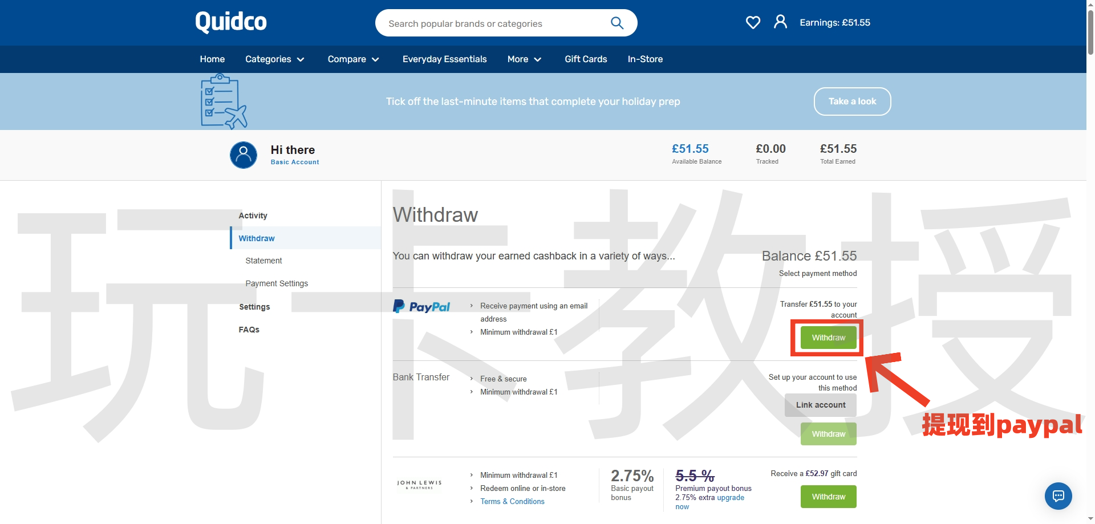Image resolution: width=1095 pixels, height=524 pixels.
Task: Click the PayPal logo
Action: coord(421,307)
